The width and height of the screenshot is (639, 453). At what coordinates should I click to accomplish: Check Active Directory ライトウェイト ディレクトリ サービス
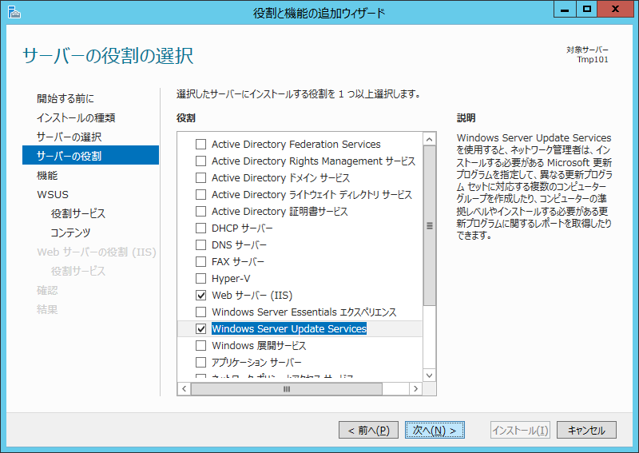[201, 194]
